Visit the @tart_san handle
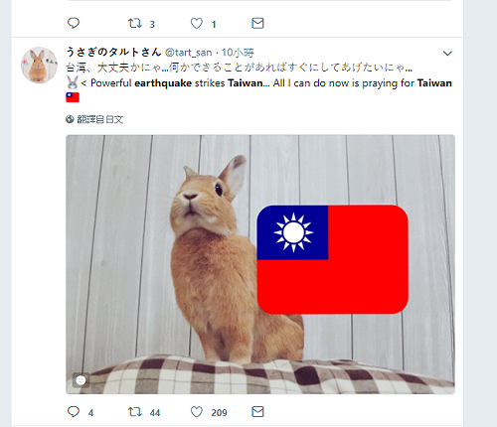The width and height of the screenshot is (497, 427). (188, 53)
